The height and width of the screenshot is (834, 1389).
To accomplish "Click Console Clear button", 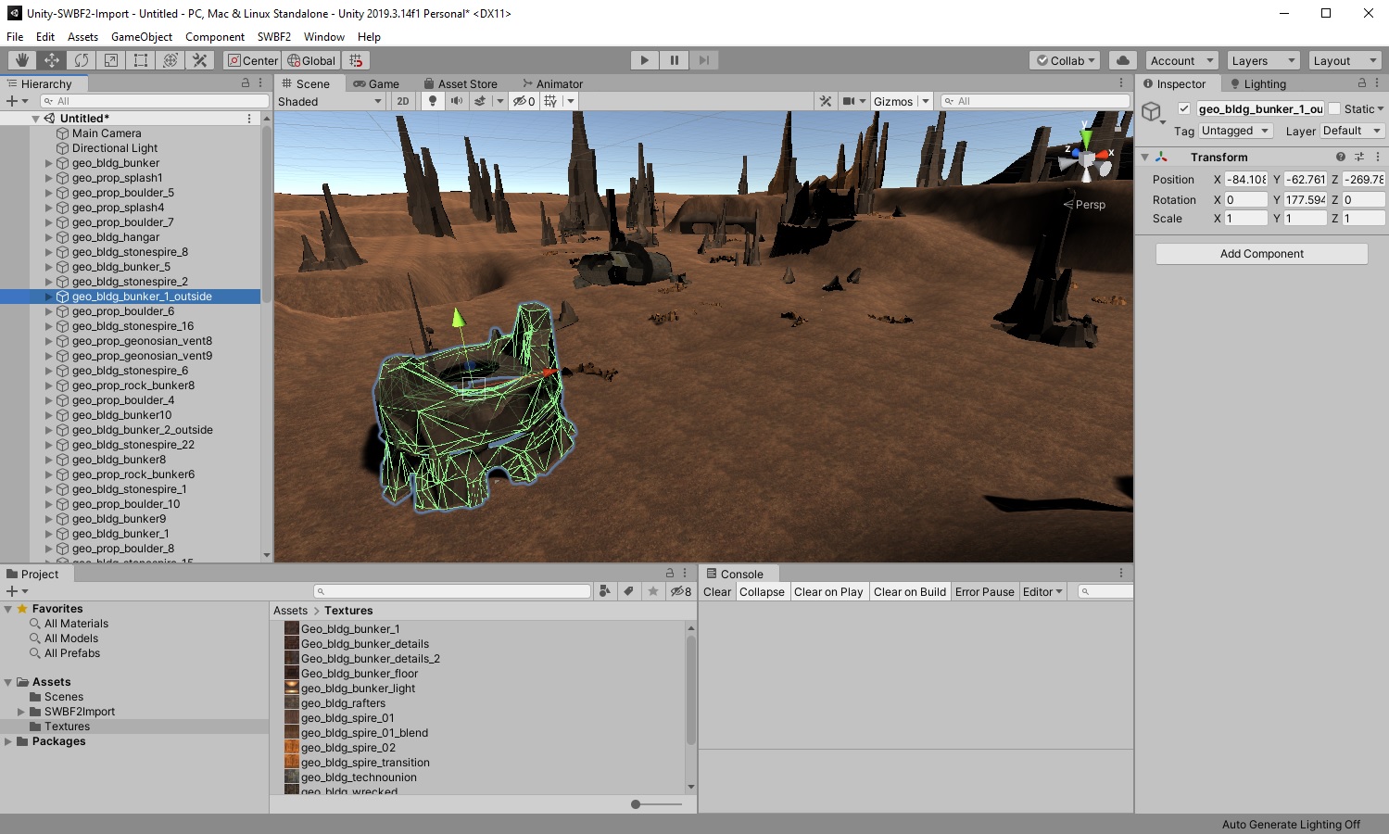I will tap(717, 591).
